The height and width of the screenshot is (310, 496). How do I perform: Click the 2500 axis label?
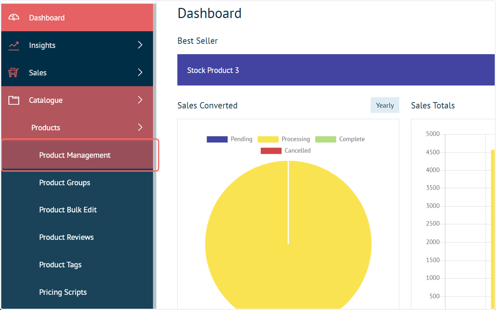click(433, 224)
